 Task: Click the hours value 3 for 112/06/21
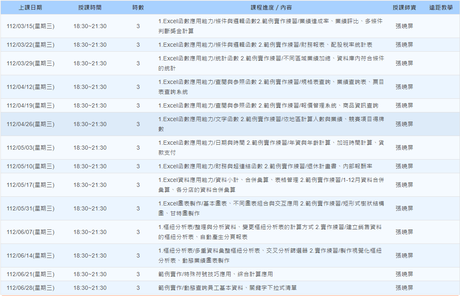coord(138,274)
